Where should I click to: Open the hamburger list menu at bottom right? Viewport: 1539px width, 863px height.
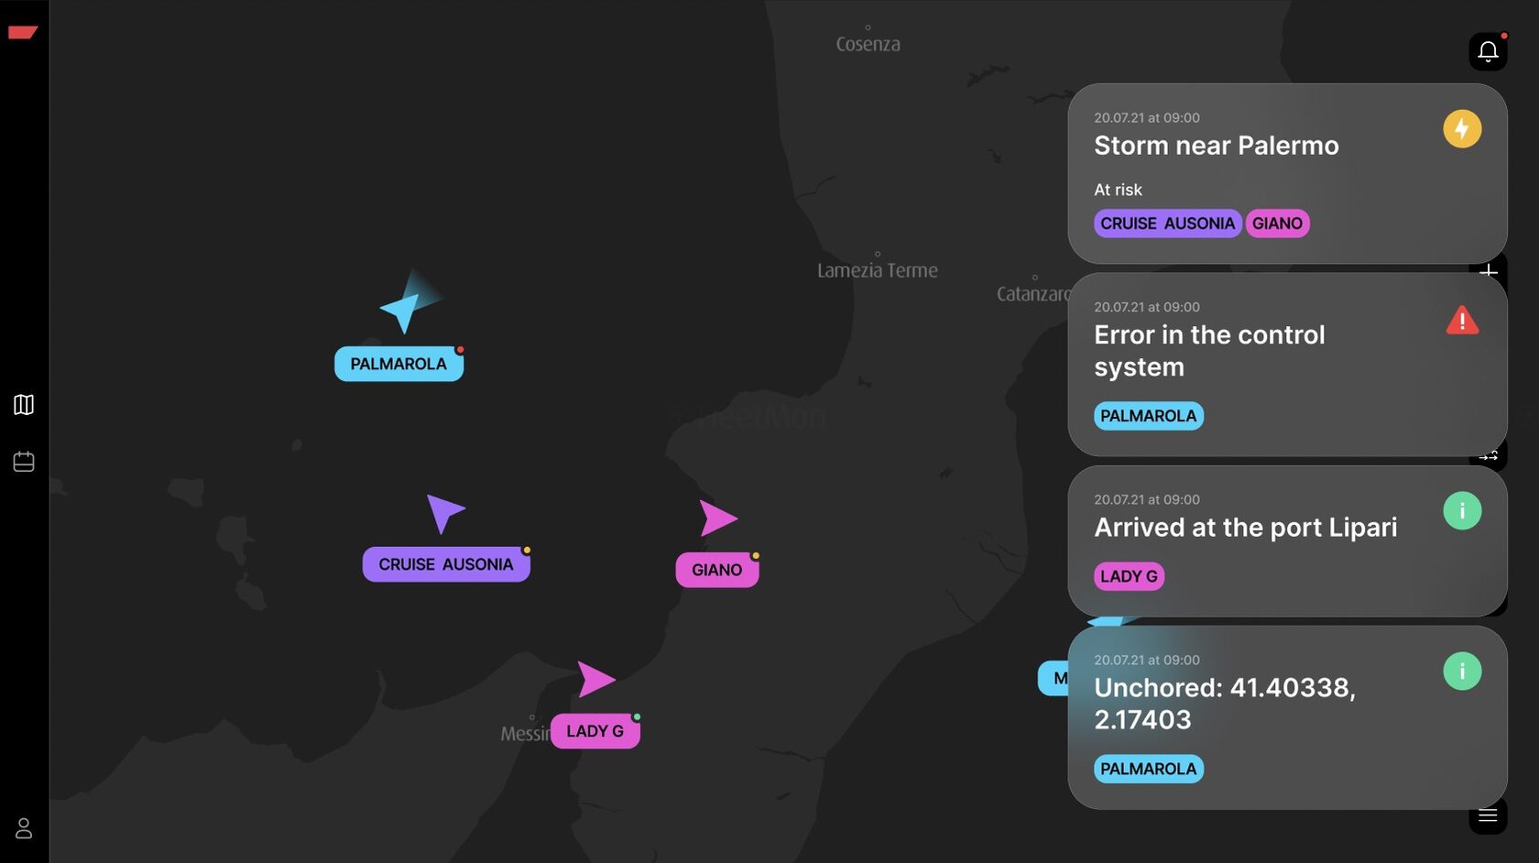[1488, 814]
